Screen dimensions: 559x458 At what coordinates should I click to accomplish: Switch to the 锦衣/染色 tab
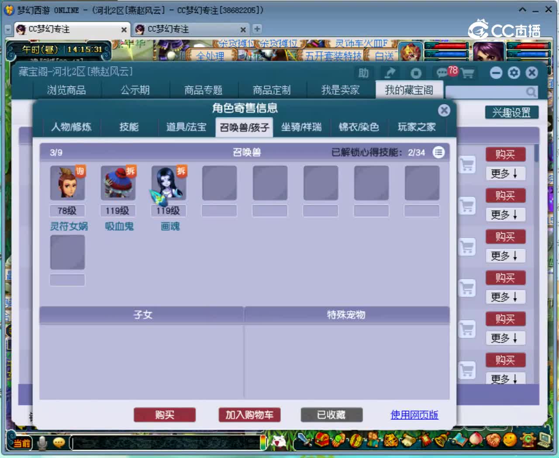(359, 127)
